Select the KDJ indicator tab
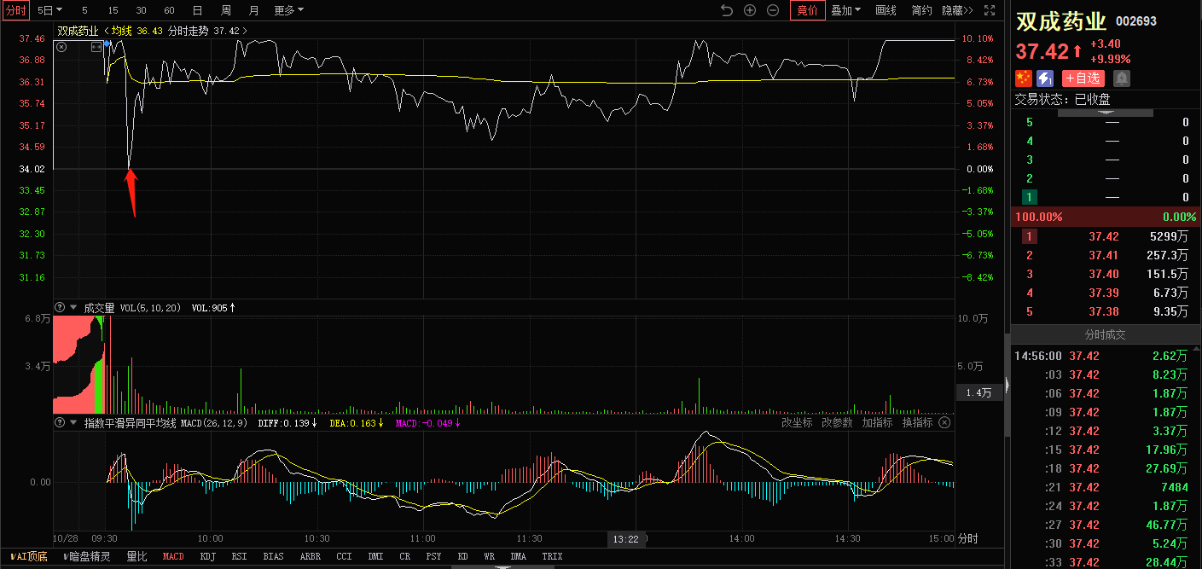1202x569 pixels. click(208, 556)
